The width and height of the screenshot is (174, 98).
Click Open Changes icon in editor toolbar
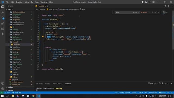click(x=166, y=6)
